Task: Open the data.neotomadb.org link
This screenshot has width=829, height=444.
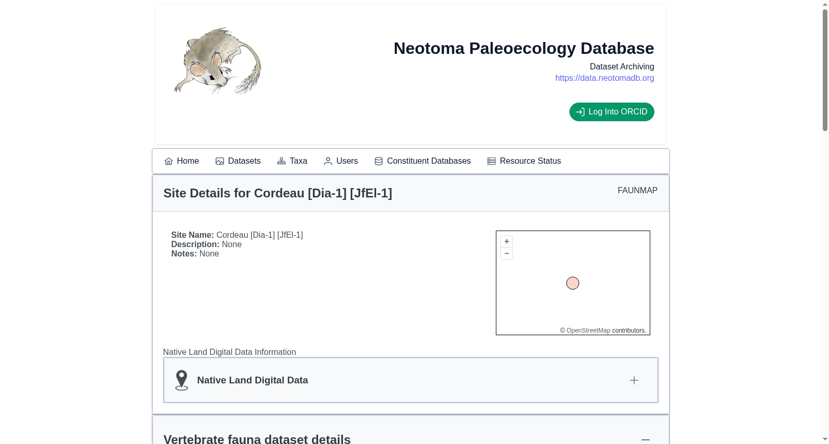Action: (604, 78)
